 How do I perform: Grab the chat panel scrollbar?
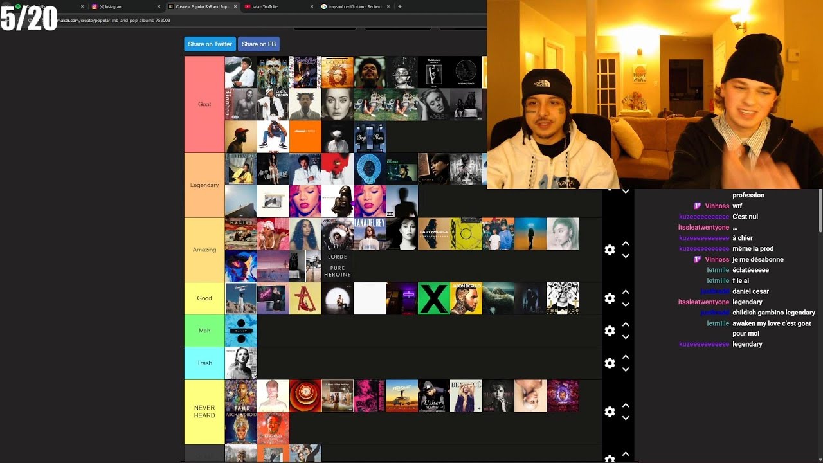click(x=820, y=211)
